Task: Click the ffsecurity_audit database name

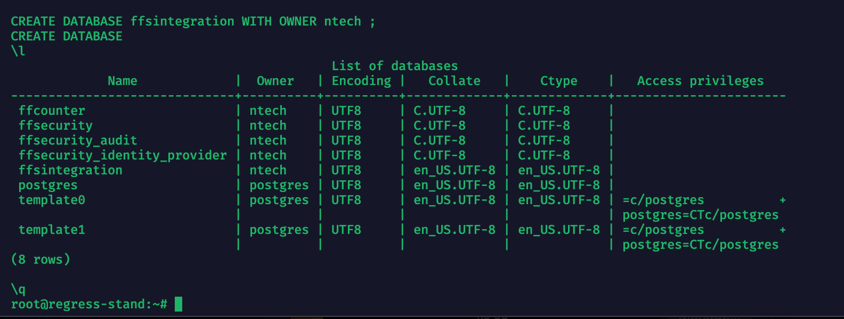Action: coord(78,140)
